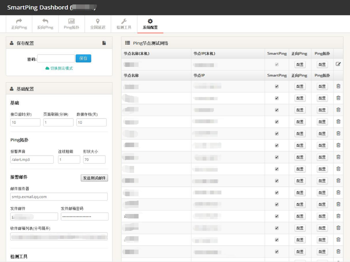Focus the 密码 input field
Image resolution: width=350 pixels, height=262 pixels.
[x=56, y=58]
